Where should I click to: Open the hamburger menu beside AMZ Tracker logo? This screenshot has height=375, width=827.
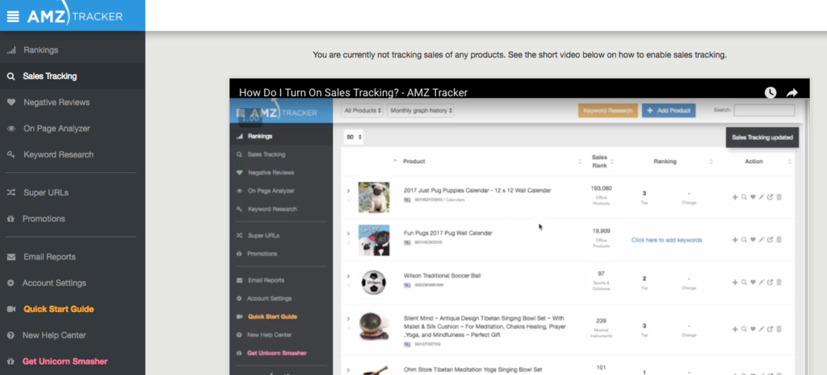tap(13, 16)
